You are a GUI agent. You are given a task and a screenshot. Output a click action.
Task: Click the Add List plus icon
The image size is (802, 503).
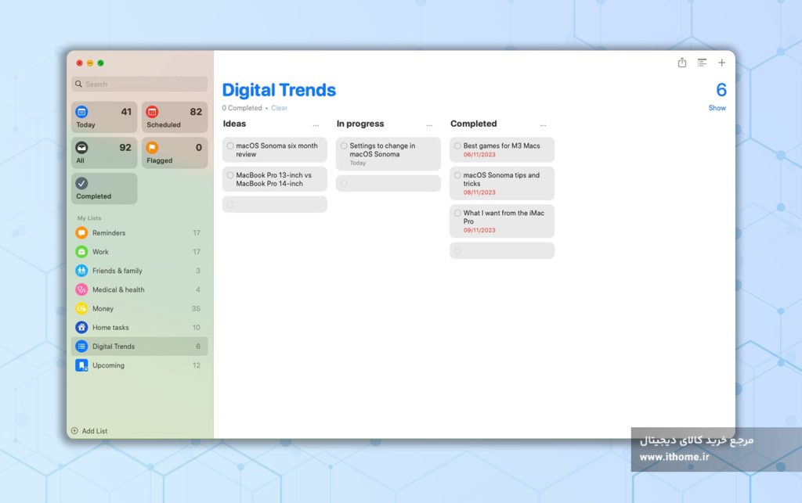click(74, 430)
